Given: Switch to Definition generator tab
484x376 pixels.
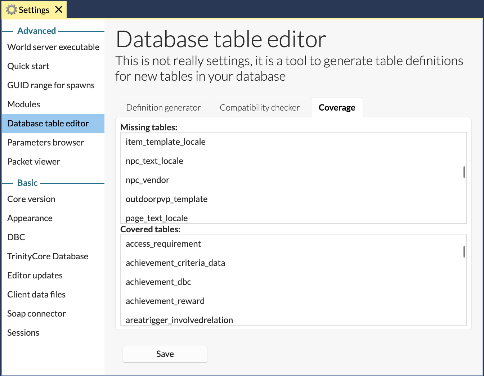Looking at the screenshot, I should click(163, 108).
